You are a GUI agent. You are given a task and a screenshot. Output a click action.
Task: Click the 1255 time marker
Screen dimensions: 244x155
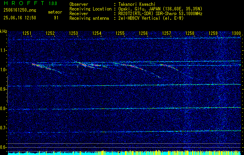click(120, 33)
